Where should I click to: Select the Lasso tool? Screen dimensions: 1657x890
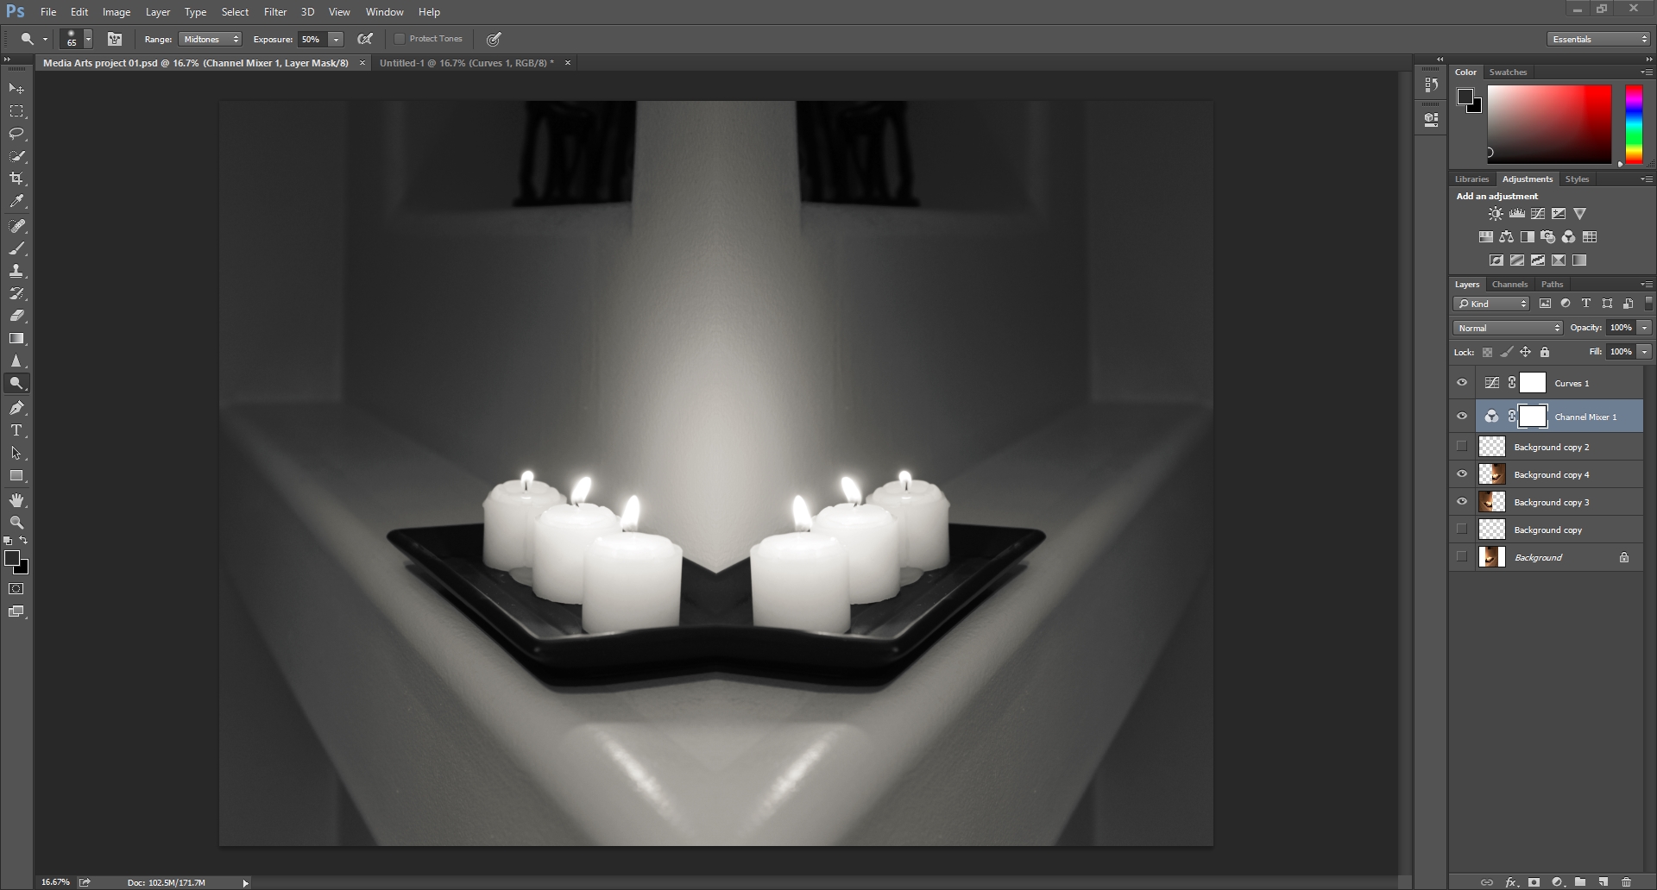[x=16, y=134]
